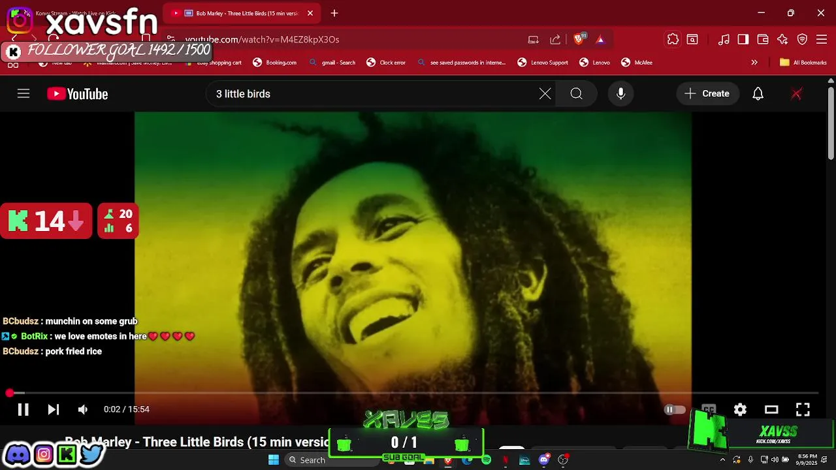Open the tab search icon in toolbar
The height and width of the screenshot is (470, 836).
click(692, 39)
